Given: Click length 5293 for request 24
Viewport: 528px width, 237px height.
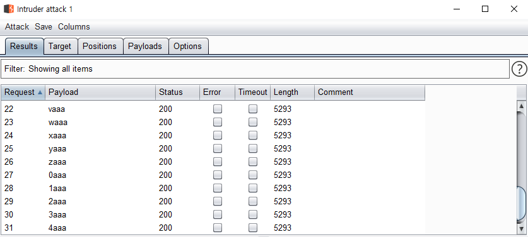Looking at the screenshot, I should (x=283, y=136).
